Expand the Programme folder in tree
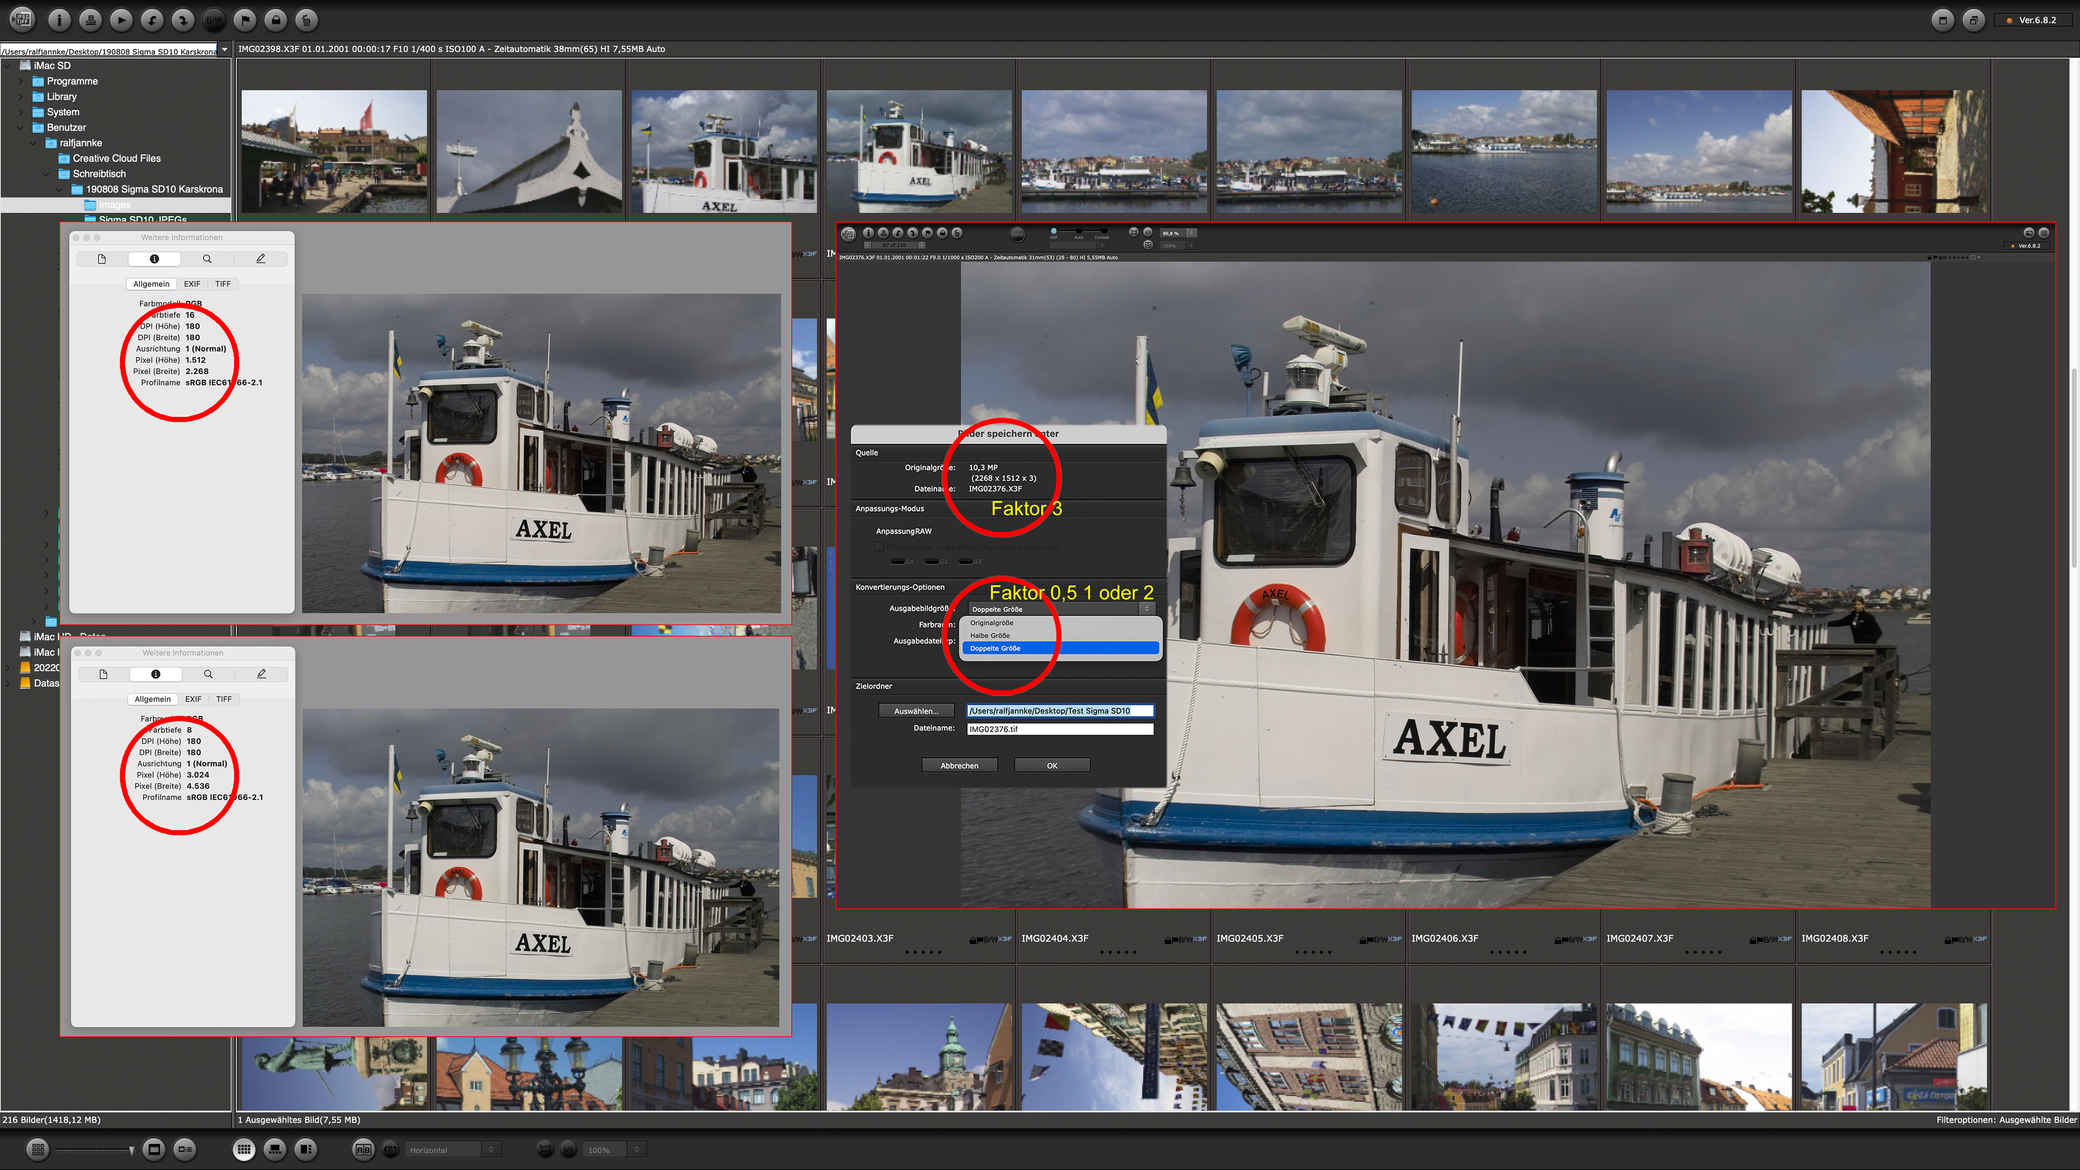The width and height of the screenshot is (2080, 1170). (x=21, y=81)
